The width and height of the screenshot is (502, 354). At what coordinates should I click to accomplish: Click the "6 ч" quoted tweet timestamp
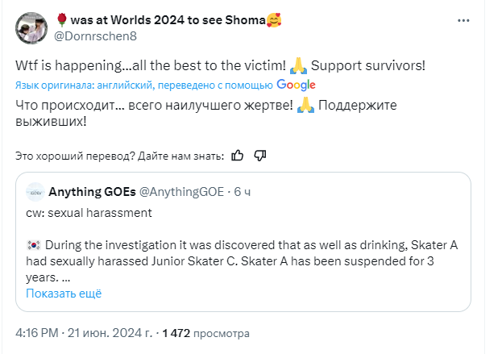tap(243, 192)
